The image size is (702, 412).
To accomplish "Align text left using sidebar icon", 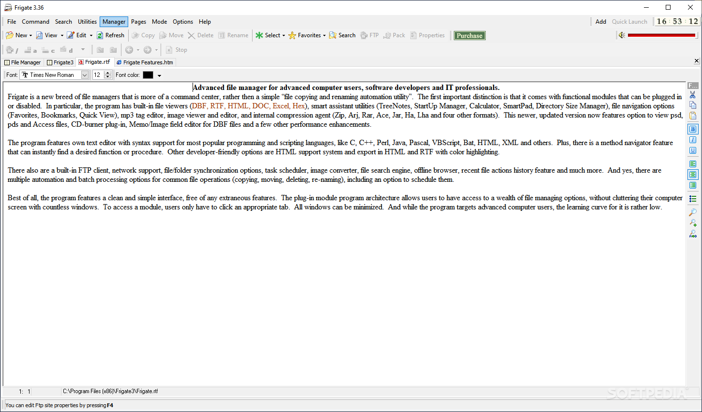I will pos(693,164).
